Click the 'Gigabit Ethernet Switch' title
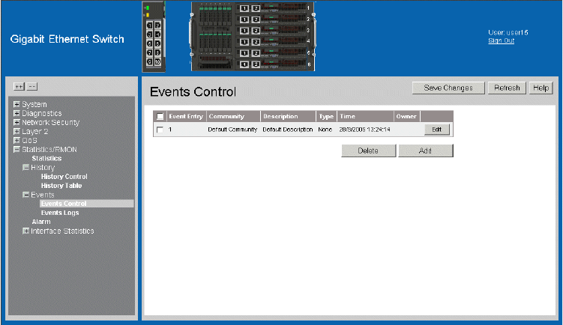The image size is (563, 325). point(67,39)
